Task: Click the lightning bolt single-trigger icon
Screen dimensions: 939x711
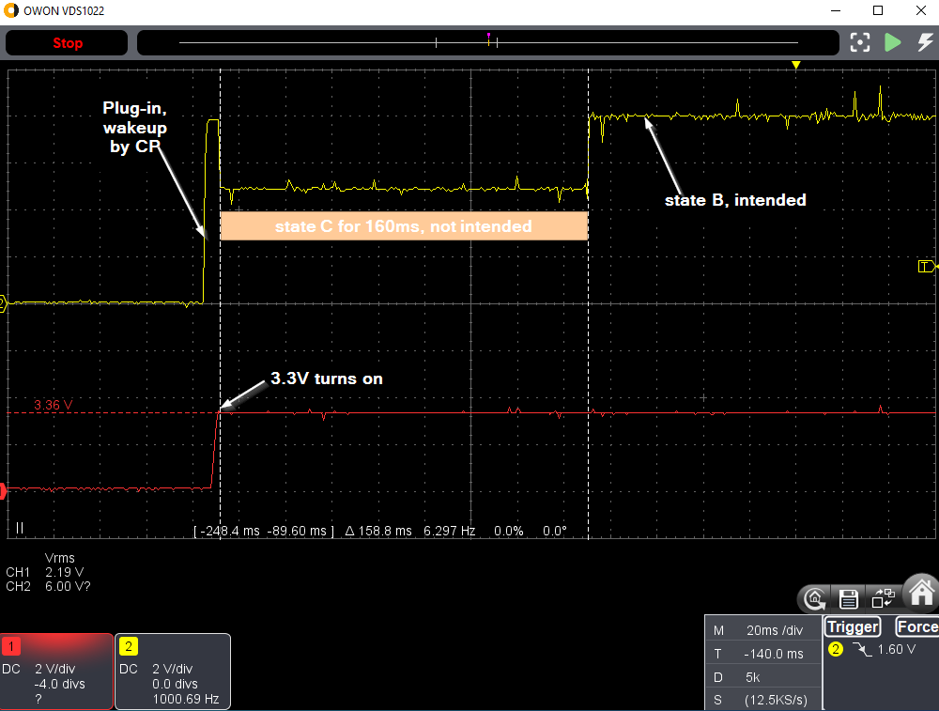Action: point(924,43)
